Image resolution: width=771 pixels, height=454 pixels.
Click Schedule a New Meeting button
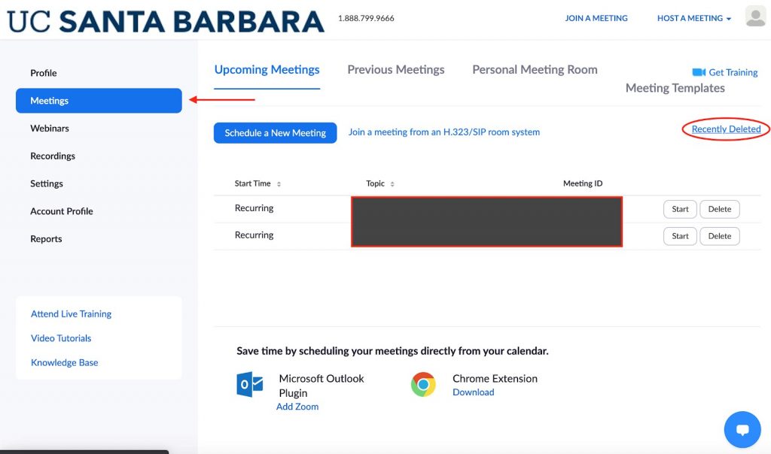tap(276, 133)
